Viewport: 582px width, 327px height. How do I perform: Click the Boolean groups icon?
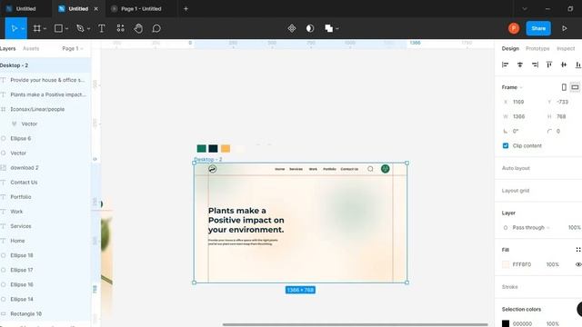[329, 28]
